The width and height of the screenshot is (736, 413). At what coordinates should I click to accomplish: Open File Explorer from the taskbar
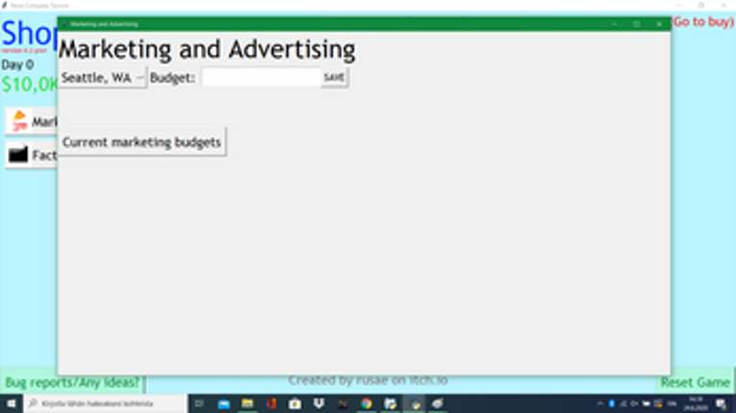click(x=247, y=404)
